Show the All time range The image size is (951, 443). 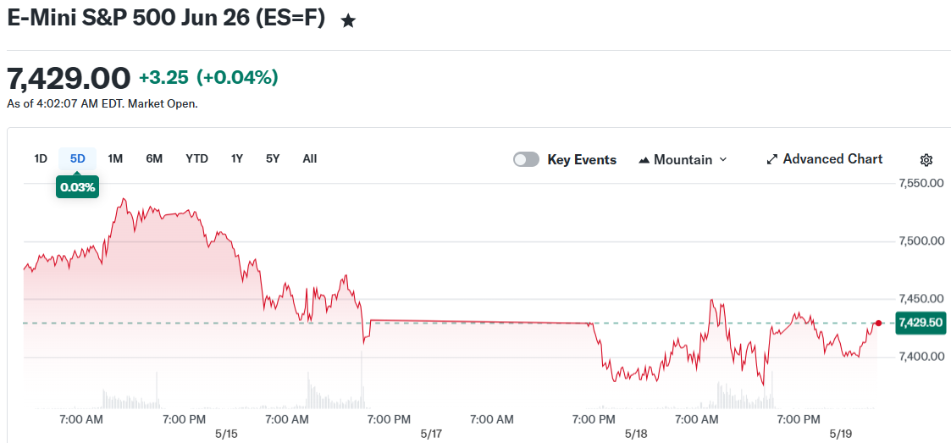(309, 159)
